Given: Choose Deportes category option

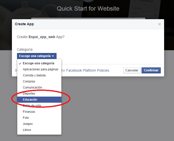Looking at the screenshot, I should (x=29, y=94).
